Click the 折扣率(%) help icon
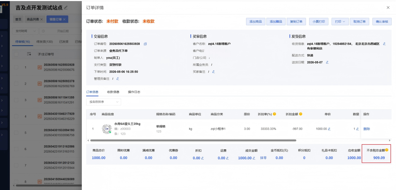 point(274,114)
